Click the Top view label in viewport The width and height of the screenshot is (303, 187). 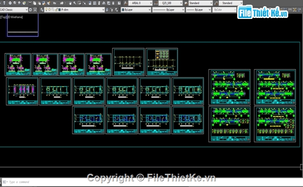(x=4, y=17)
